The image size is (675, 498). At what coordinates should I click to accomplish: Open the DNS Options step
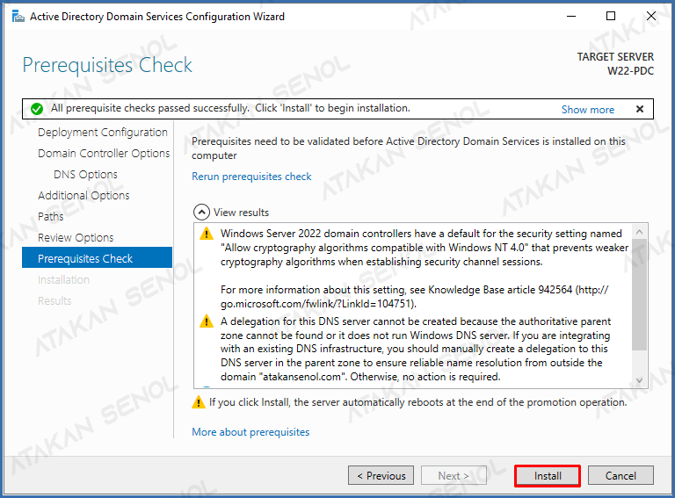coord(85,175)
